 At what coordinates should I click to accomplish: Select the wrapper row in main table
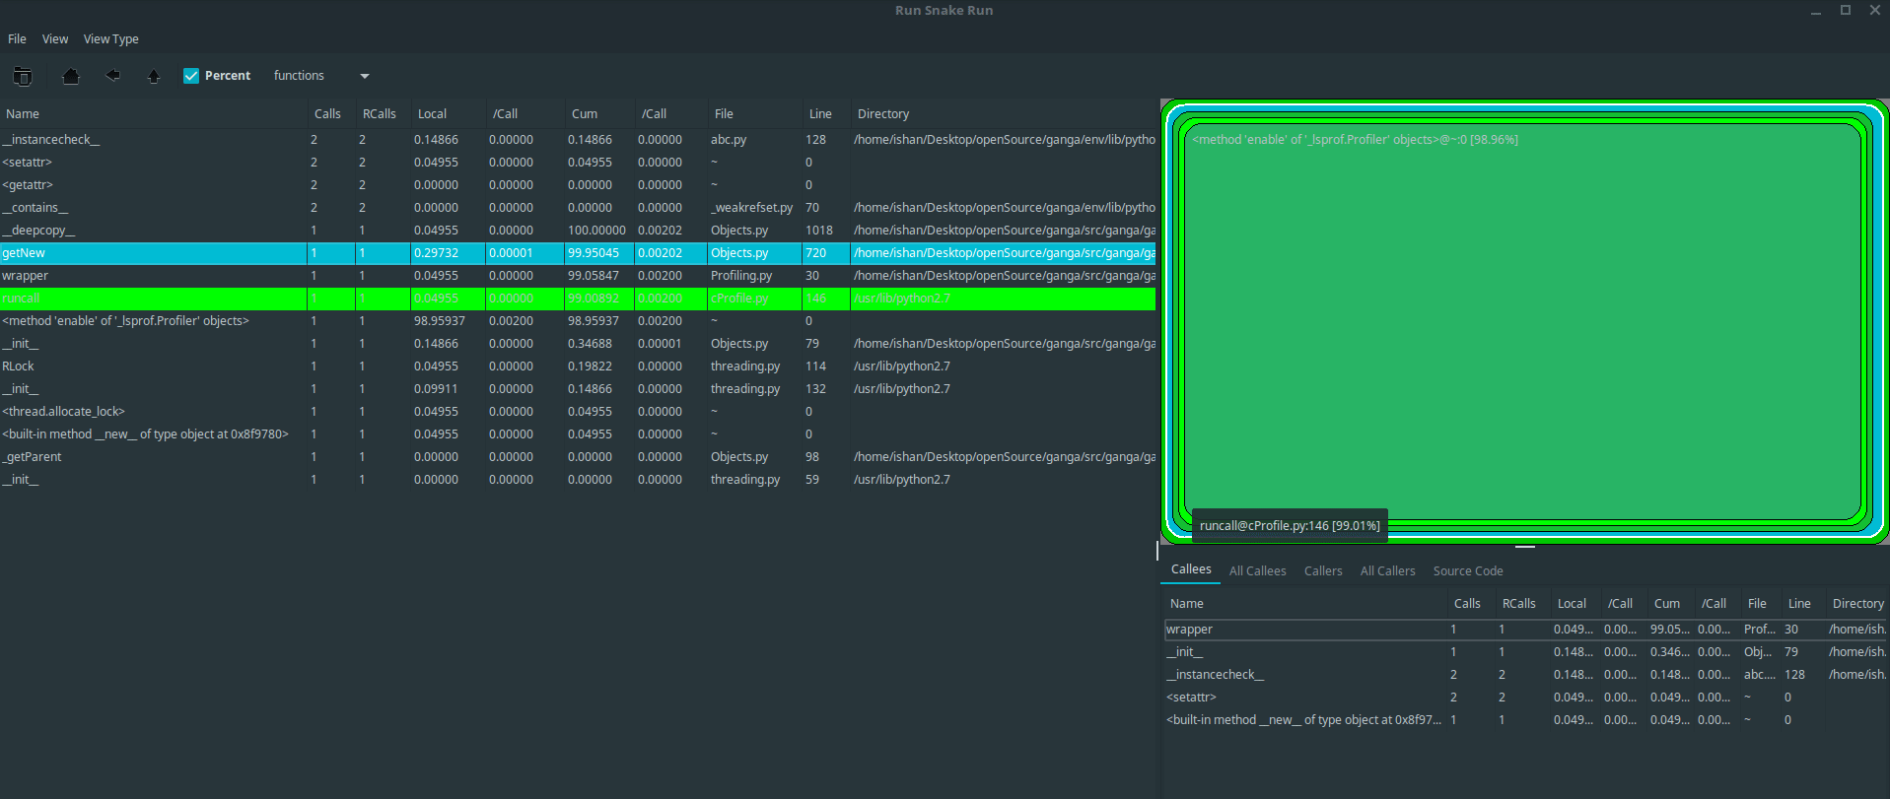tap(578, 276)
